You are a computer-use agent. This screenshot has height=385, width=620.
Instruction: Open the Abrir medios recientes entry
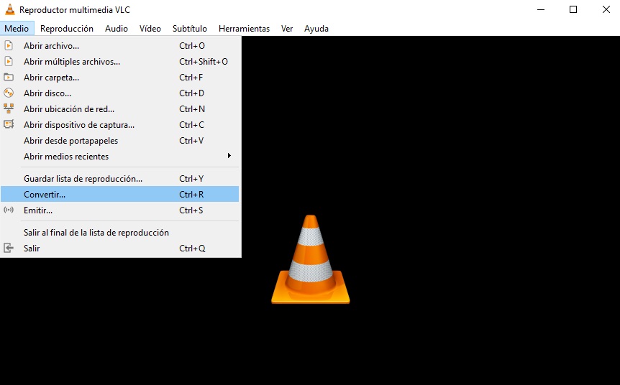tap(120, 157)
